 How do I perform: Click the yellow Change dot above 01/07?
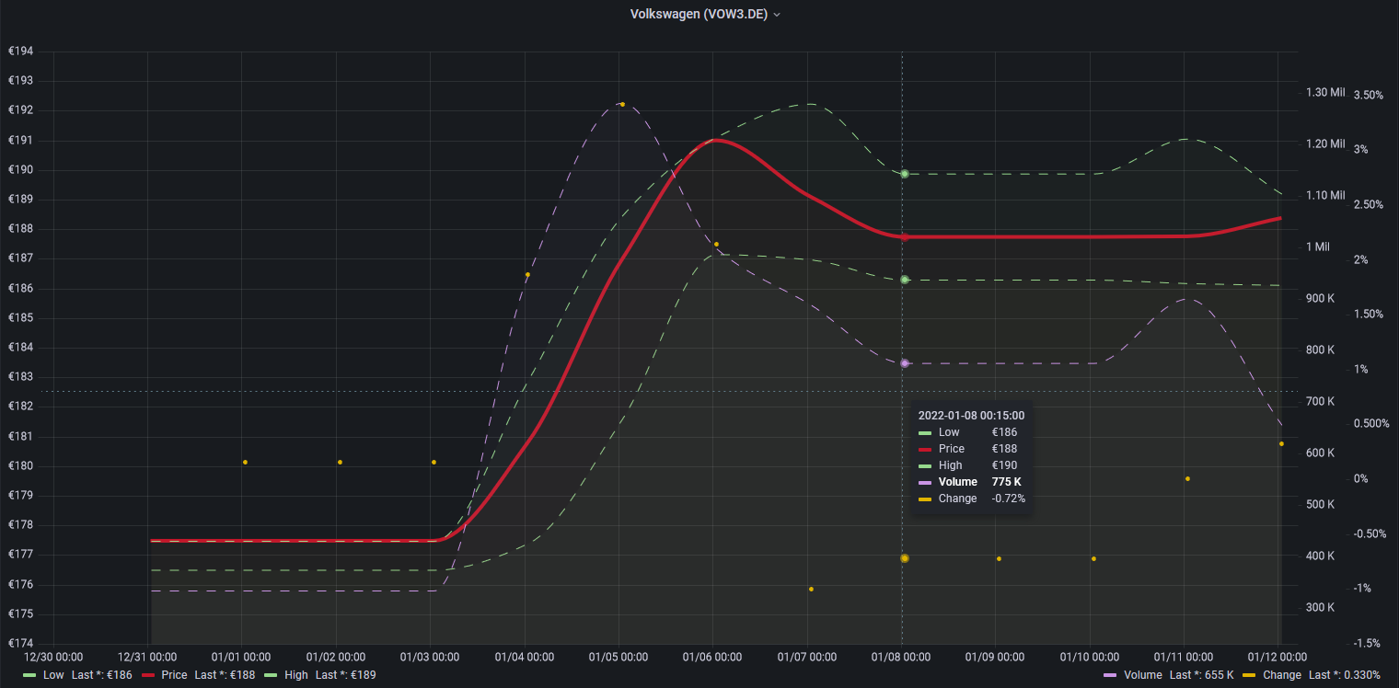(811, 590)
